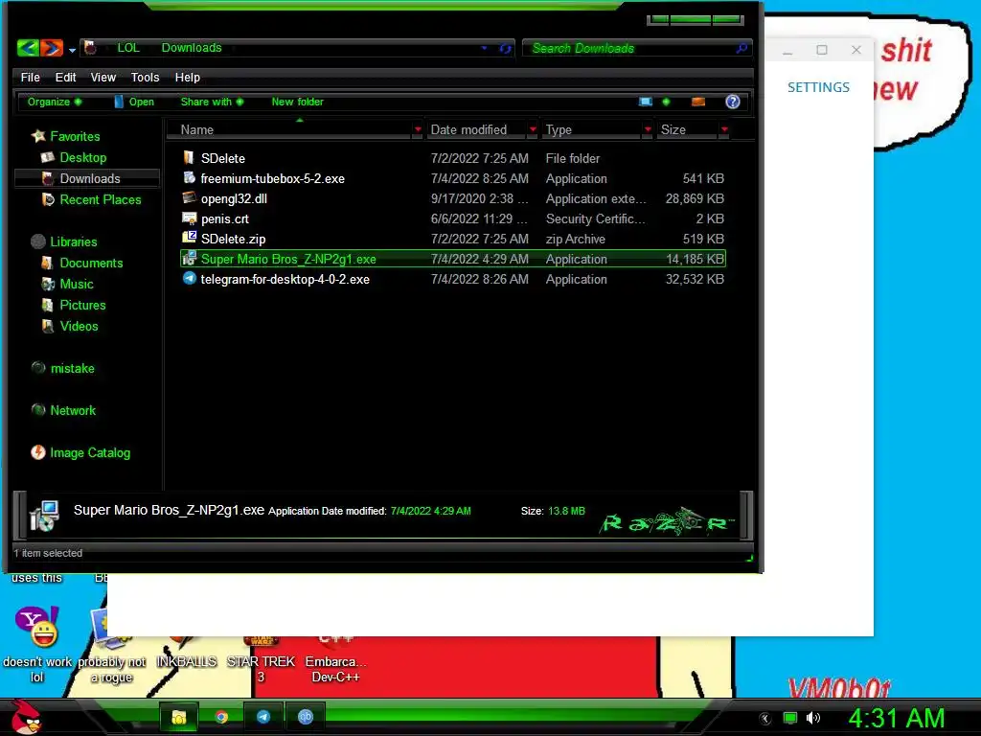The image size is (981, 736).
Task: Open the File menu
Action: point(30,77)
